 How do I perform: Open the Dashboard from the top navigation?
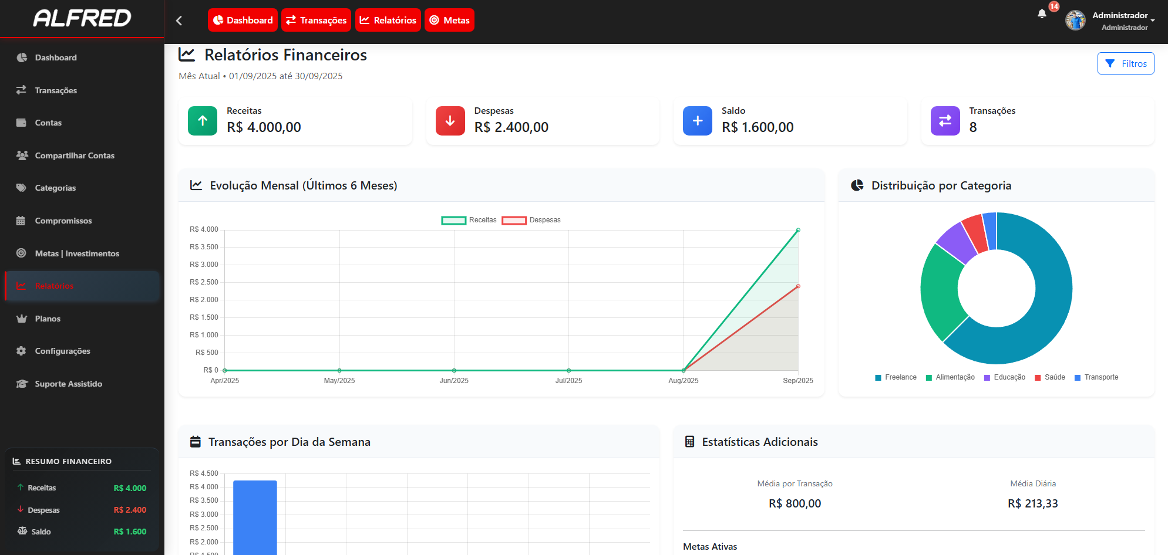coord(243,19)
